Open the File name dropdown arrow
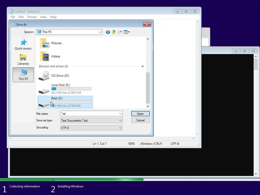 tap(120, 114)
